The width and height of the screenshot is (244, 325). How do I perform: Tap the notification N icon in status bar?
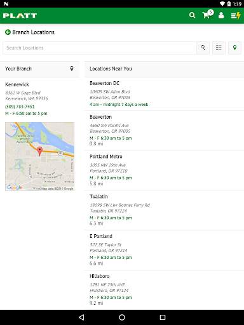coord(6,4)
